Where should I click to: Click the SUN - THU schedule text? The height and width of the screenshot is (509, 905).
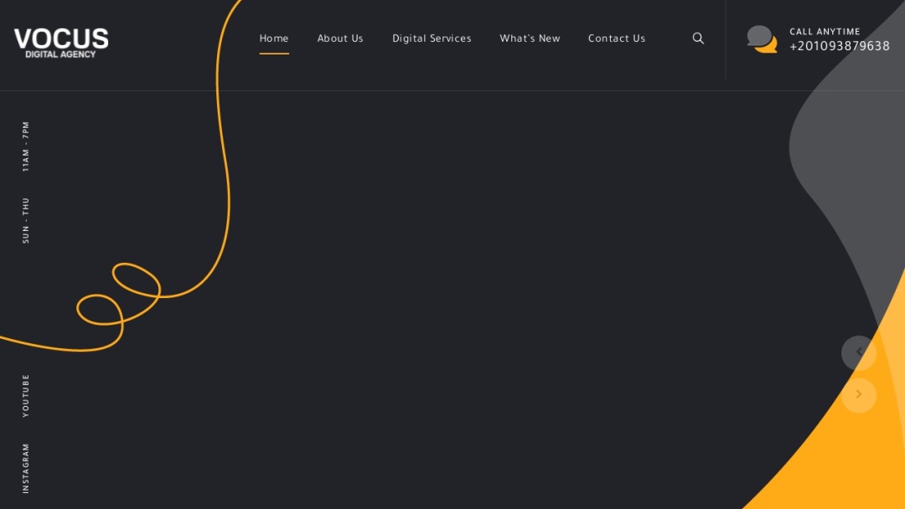tap(26, 218)
